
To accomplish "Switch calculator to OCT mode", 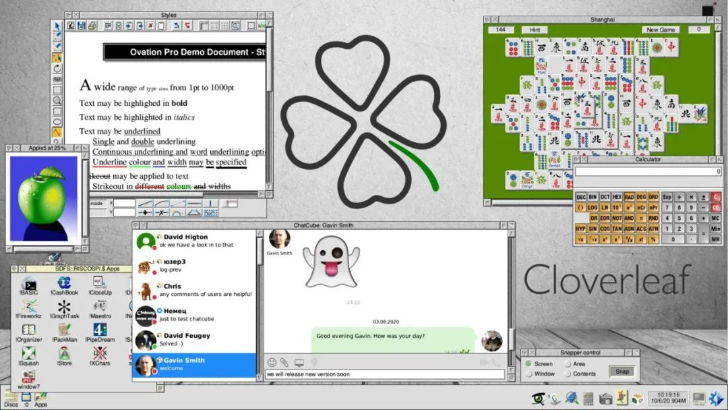I will [605, 197].
